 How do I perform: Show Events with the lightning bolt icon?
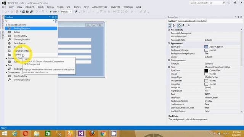(183, 25)
